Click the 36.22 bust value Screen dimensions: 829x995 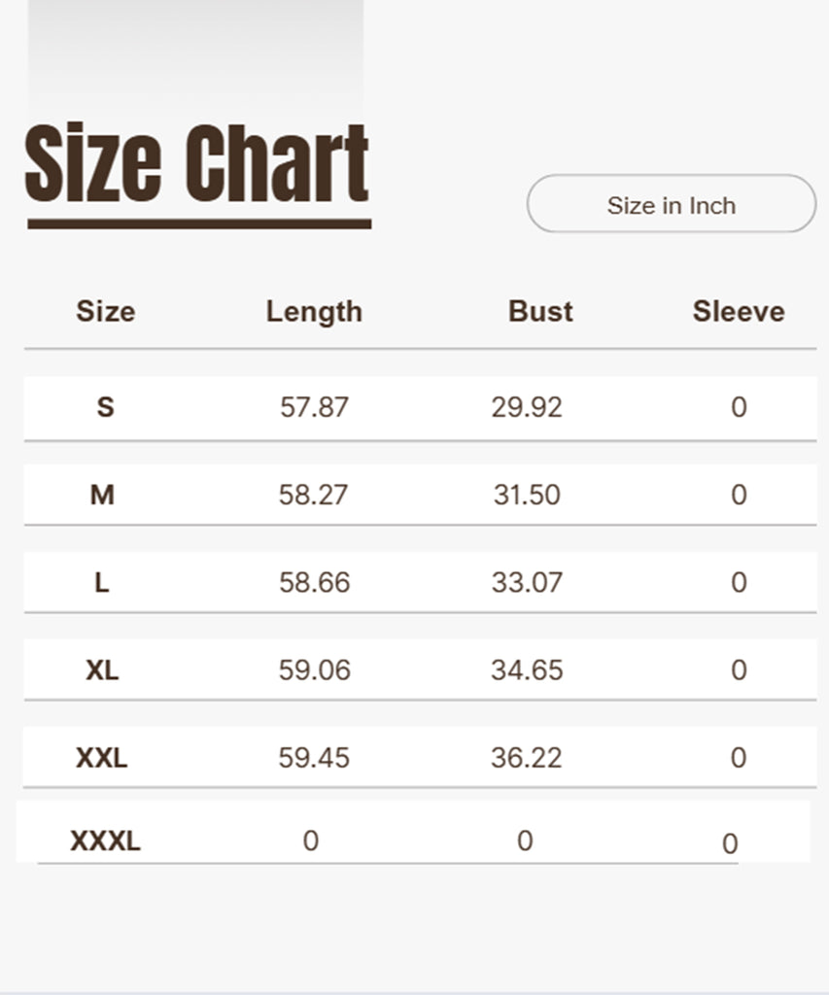click(x=527, y=757)
